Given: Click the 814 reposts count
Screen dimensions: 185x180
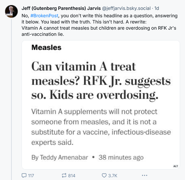Looking at the screenshot, I should pyautogui.click(x=72, y=175).
